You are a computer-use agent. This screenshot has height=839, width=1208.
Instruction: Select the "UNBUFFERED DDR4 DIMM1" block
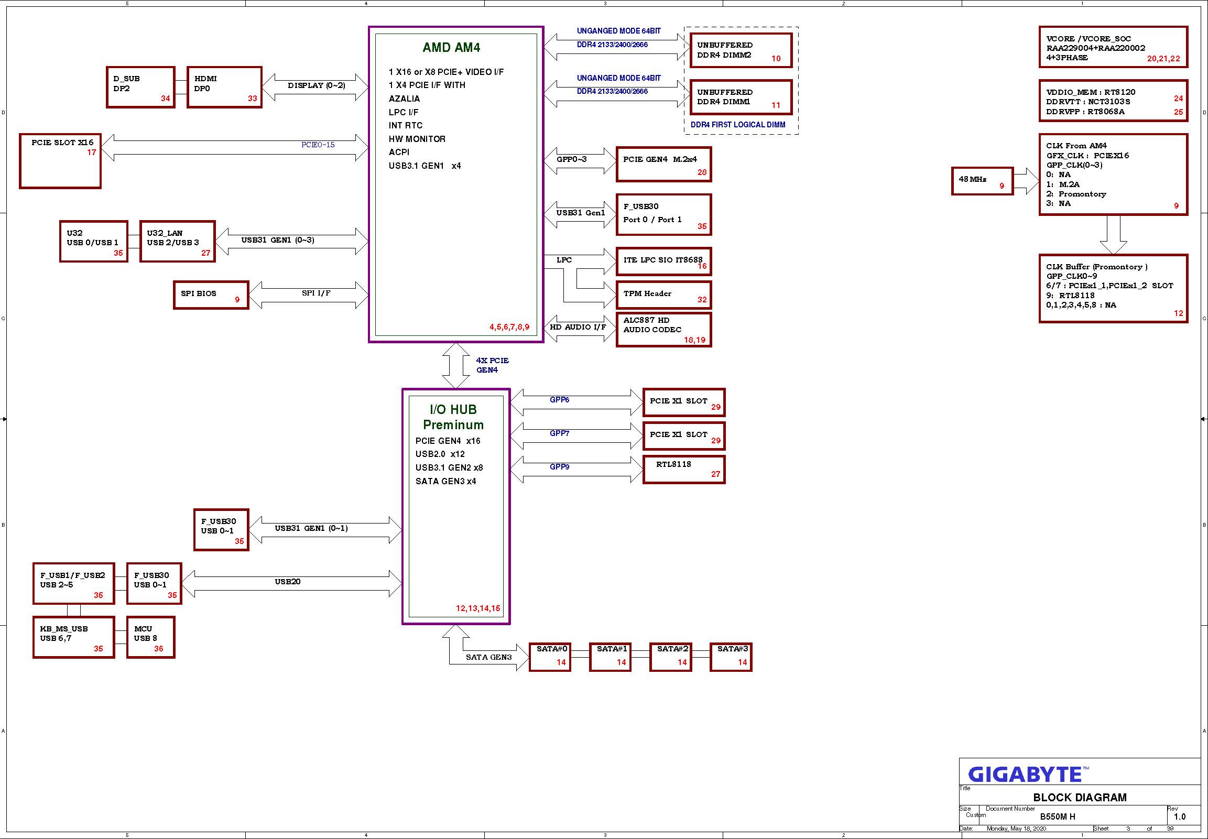[x=741, y=97]
